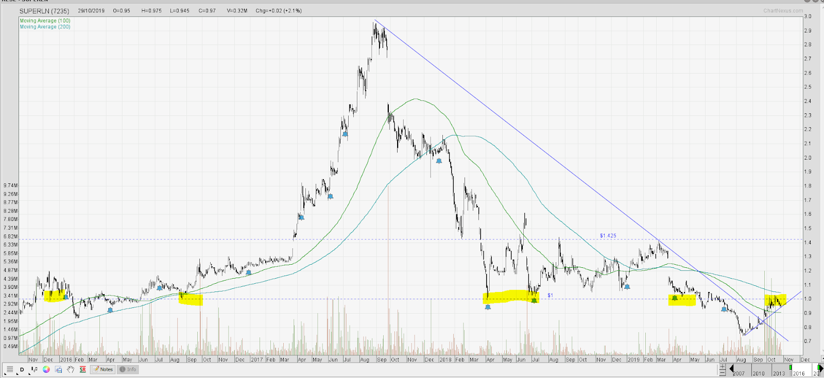Open the chart style list menu
824x378 pixels.
click(10, 369)
